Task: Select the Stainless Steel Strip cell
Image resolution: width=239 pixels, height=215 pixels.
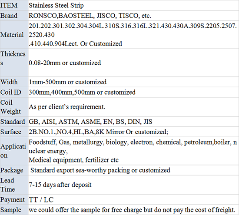Action: tap(133, 5)
